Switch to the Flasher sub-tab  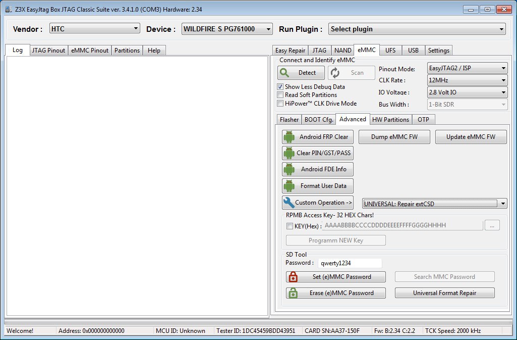click(x=289, y=120)
